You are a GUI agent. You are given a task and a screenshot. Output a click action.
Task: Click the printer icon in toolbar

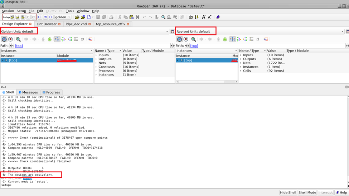click(111, 17)
